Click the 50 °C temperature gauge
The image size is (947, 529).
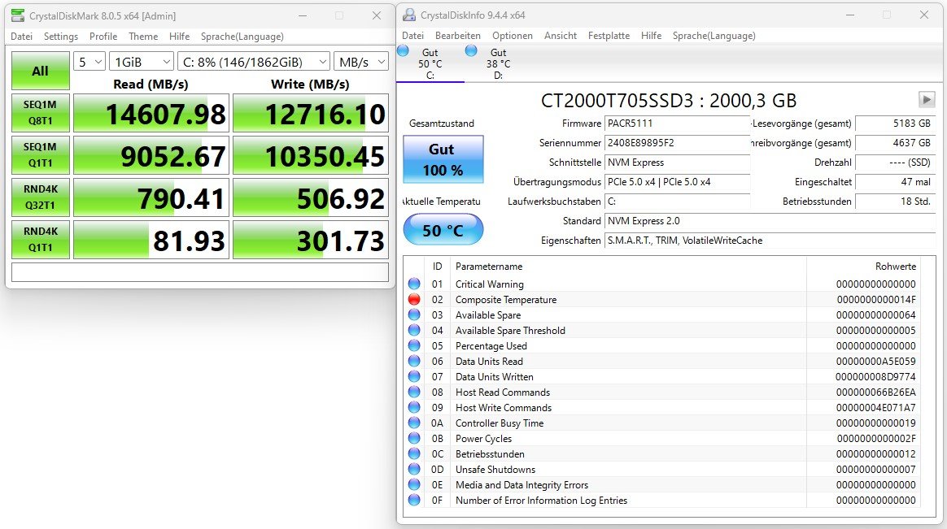[443, 229]
